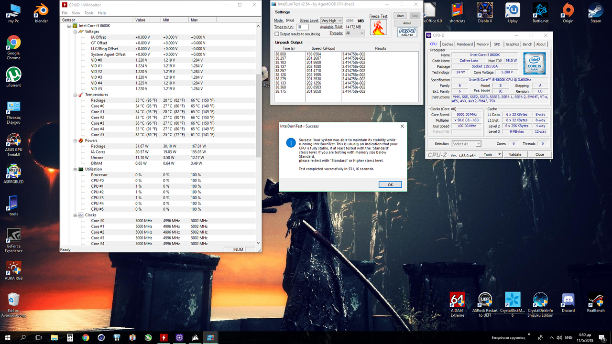Open the RealBench desktop icon
The width and height of the screenshot is (612, 344).
(x=596, y=302)
